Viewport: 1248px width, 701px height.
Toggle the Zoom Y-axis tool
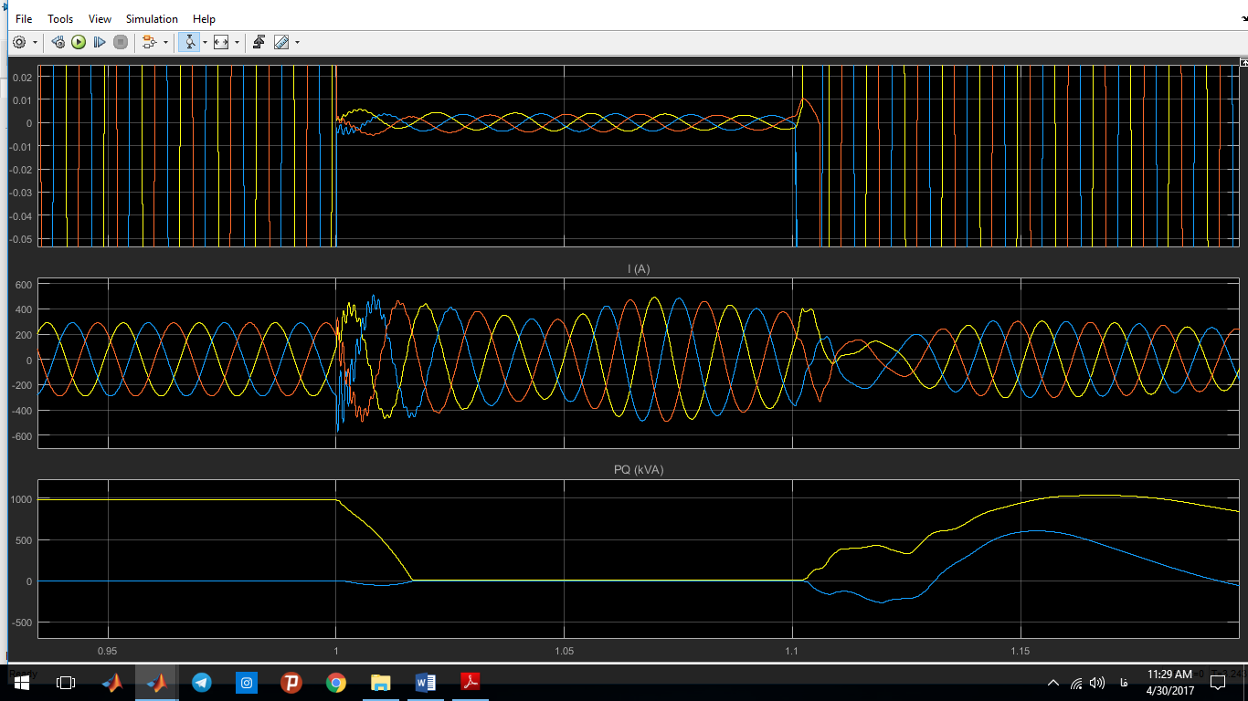190,42
